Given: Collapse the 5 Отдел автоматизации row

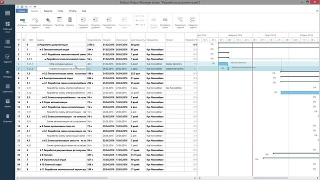Looking at the screenshot, I should point(40,102).
